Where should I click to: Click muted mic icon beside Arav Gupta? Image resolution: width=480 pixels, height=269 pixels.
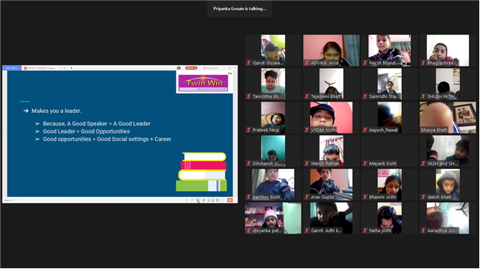[306, 198]
